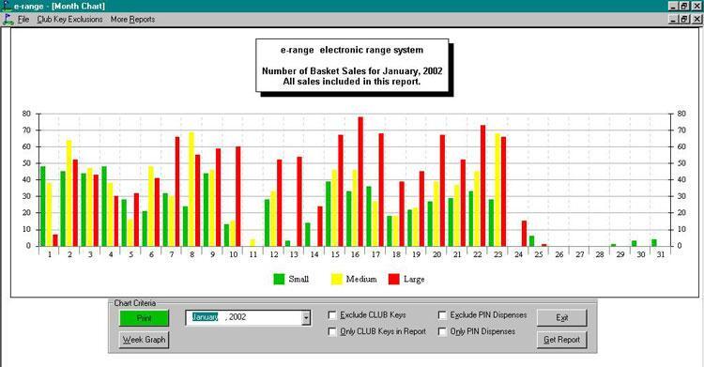Click the Get Report button
The width and height of the screenshot is (704, 367).
561,340
